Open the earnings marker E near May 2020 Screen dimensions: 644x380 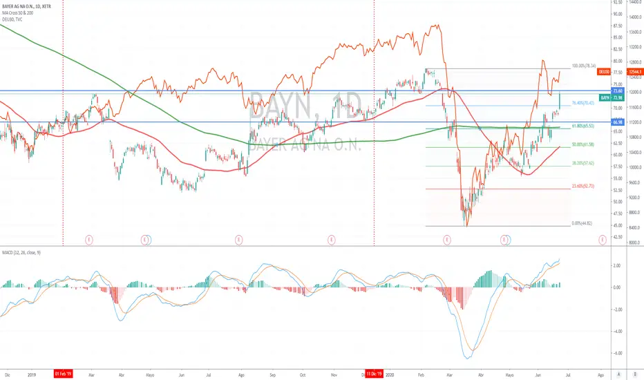pos(504,240)
